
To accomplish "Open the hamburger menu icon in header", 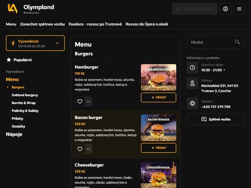I will tap(239, 9).
